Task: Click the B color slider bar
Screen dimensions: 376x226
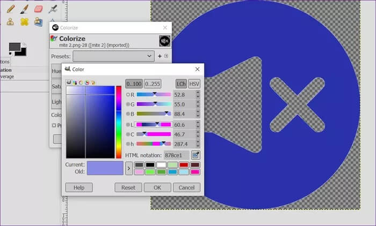Action: 154,114
